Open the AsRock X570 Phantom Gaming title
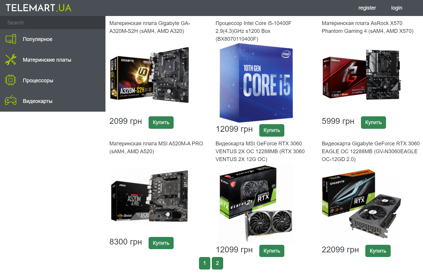This screenshot has width=423, height=273. (x=368, y=27)
